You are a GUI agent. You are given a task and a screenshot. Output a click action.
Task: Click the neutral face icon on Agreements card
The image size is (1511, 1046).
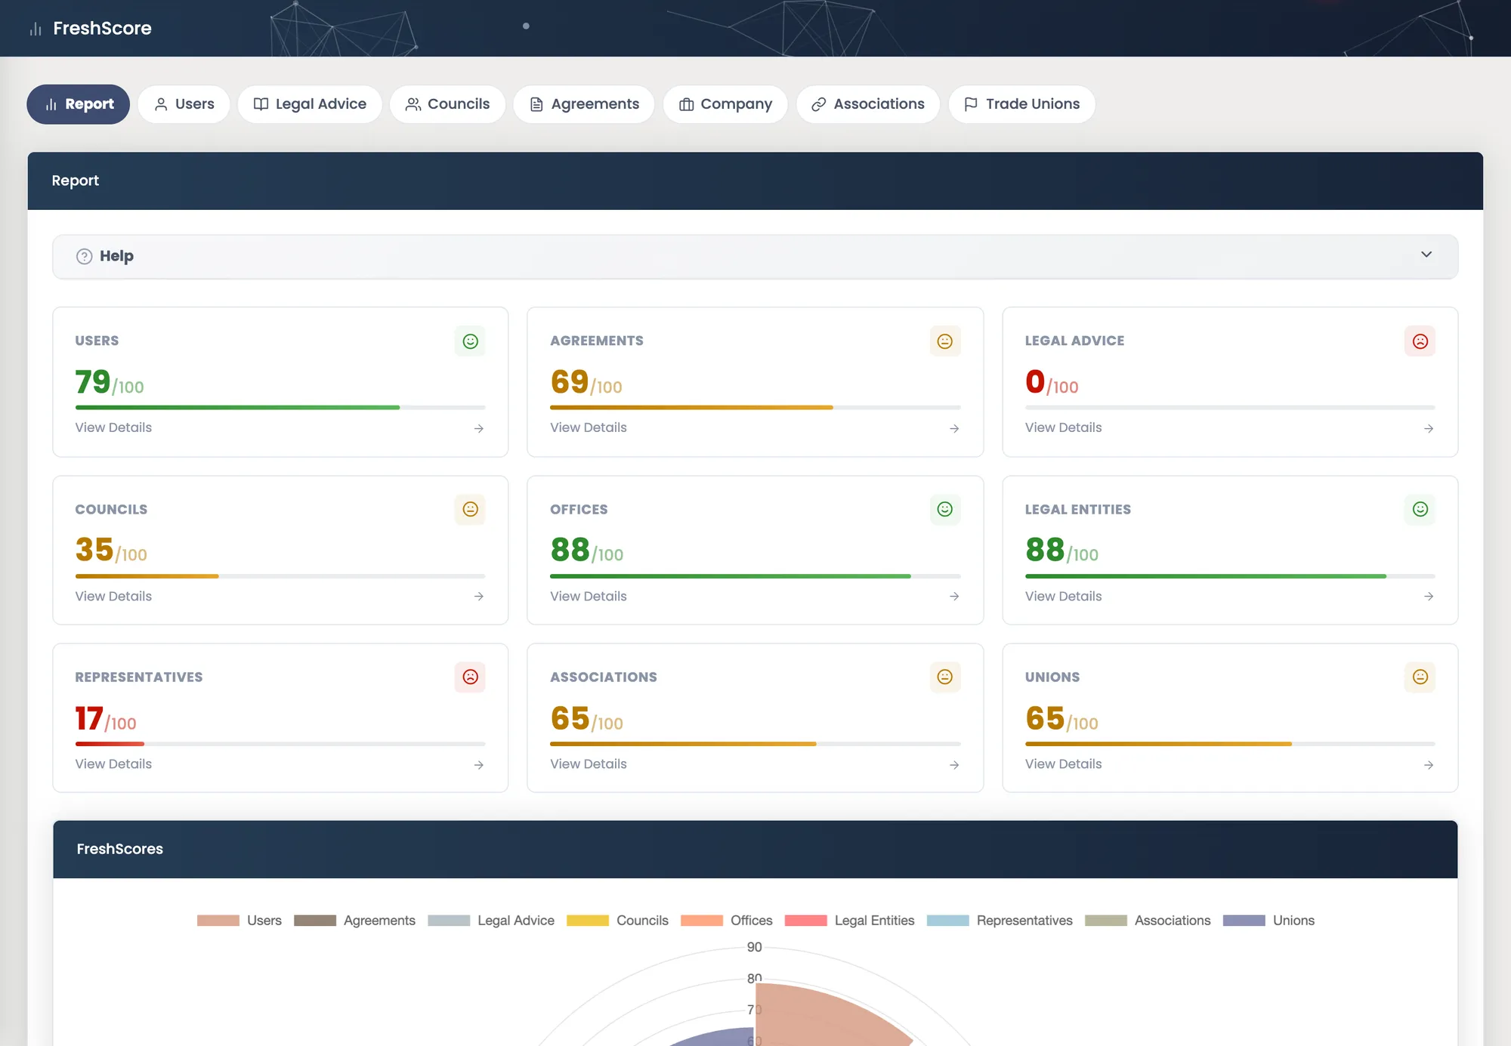pos(944,341)
